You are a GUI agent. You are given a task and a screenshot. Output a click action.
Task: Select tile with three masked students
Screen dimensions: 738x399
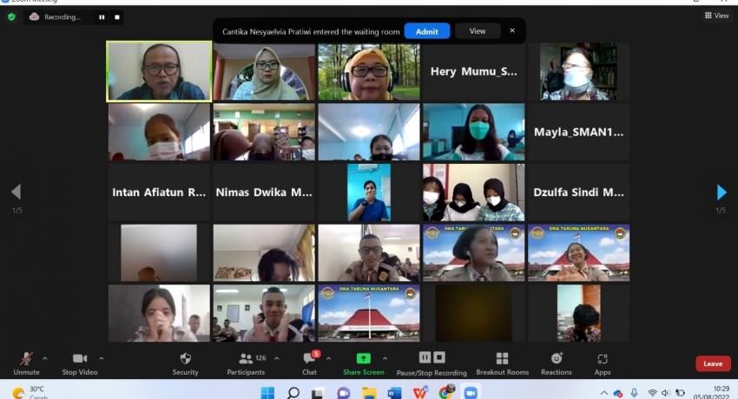tap(473, 193)
